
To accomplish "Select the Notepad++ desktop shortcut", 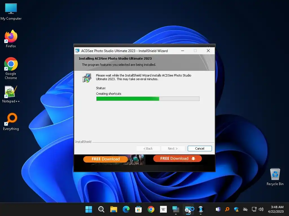I will (x=11, y=94).
